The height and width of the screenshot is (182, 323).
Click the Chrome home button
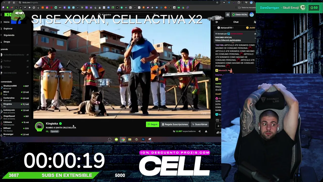click(x=14, y=3)
